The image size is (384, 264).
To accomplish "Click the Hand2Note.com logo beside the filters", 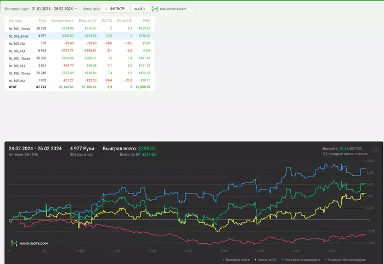I will pyautogui.click(x=169, y=9).
